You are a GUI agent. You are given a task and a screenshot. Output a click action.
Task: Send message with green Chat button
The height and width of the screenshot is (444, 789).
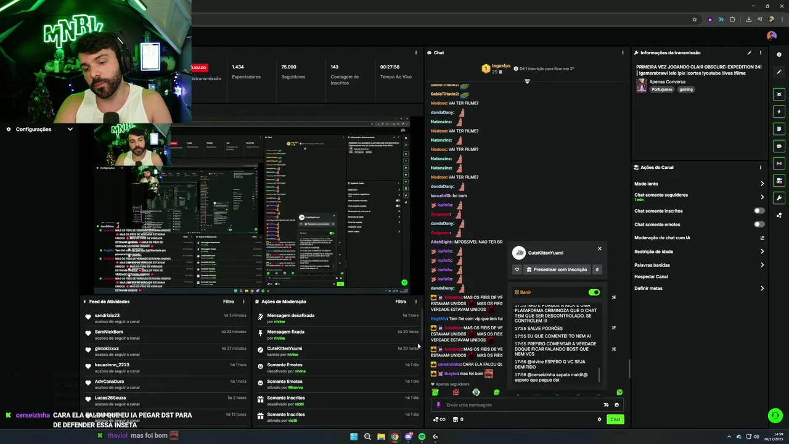(x=615, y=419)
